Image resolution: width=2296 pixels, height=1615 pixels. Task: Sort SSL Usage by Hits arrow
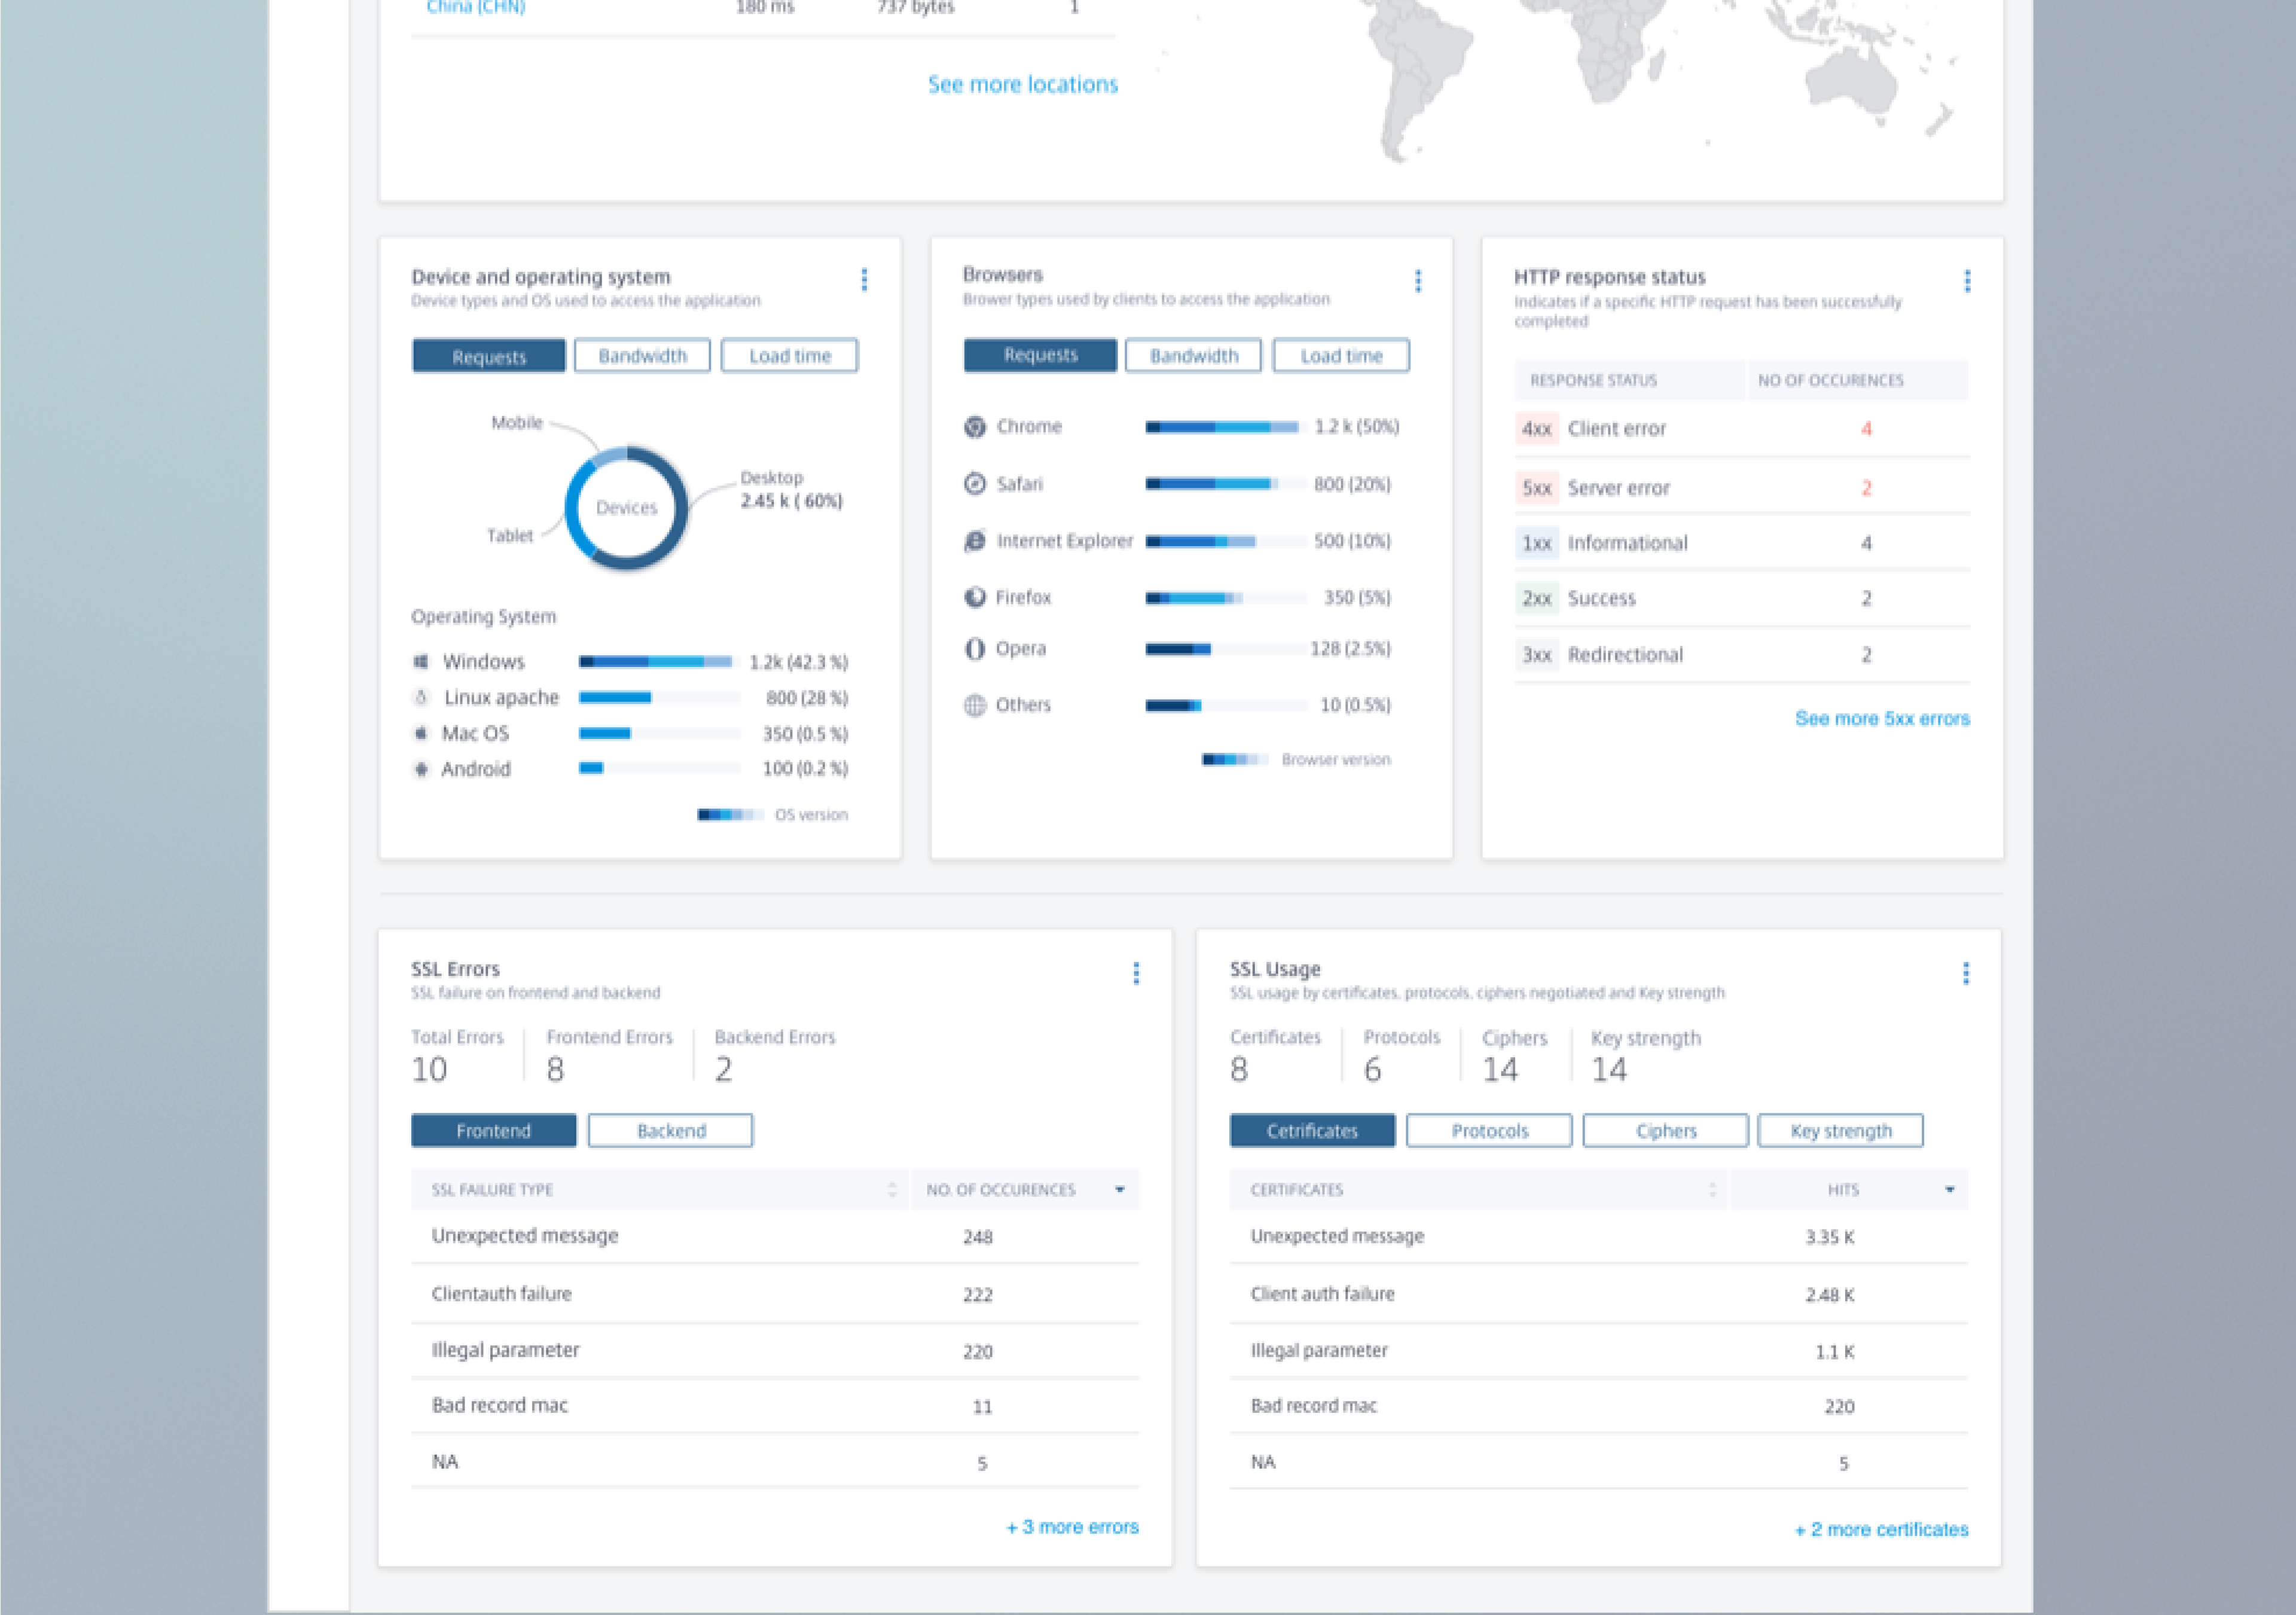[x=1949, y=1190]
